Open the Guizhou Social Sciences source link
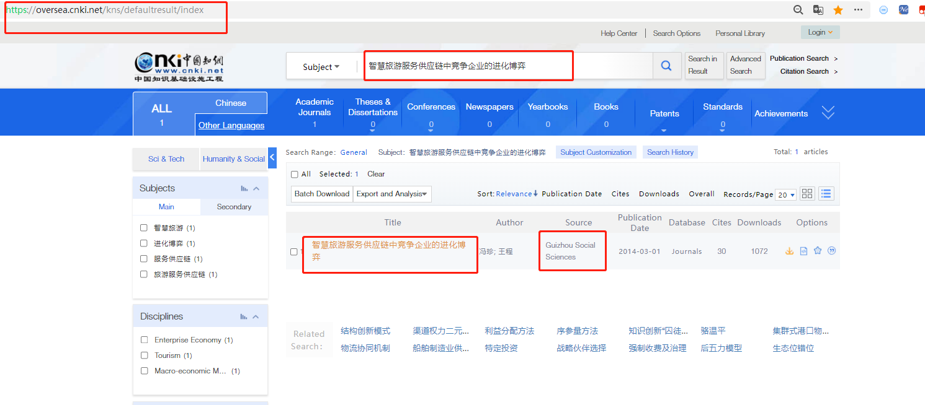The image size is (925, 405). [570, 251]
